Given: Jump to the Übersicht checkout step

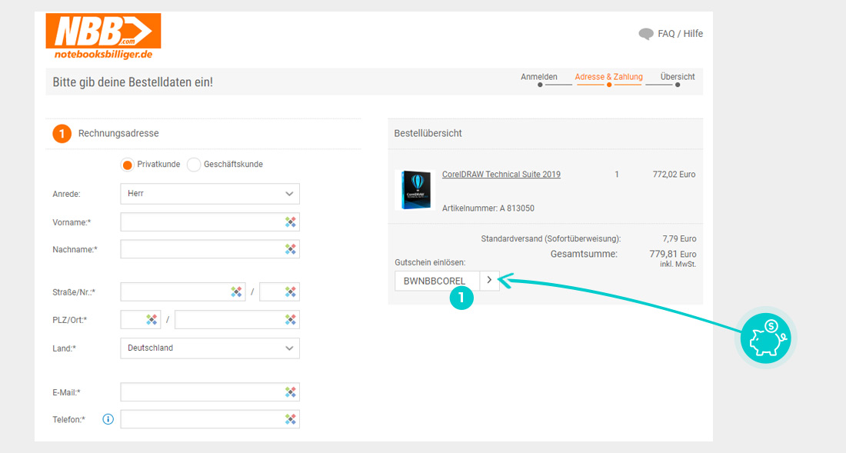Looking at the screenshot, I should coord(678,77).
